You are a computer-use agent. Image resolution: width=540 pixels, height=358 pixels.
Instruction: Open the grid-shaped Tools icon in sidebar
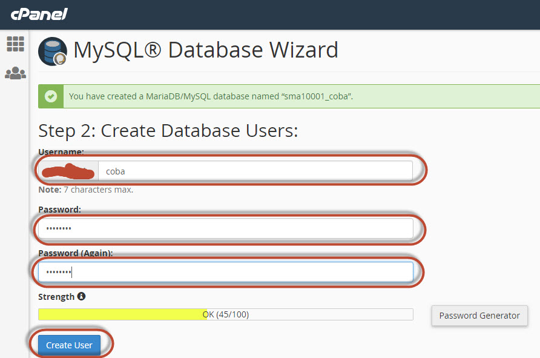15,44
